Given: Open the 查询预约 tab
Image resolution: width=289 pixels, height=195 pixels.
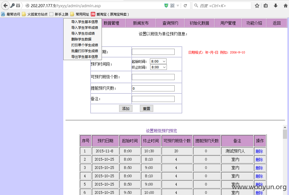Looking at the screenshot, I should (170, 23).
